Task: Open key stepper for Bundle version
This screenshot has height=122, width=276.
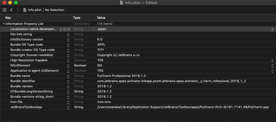Action: click(68, 86)
